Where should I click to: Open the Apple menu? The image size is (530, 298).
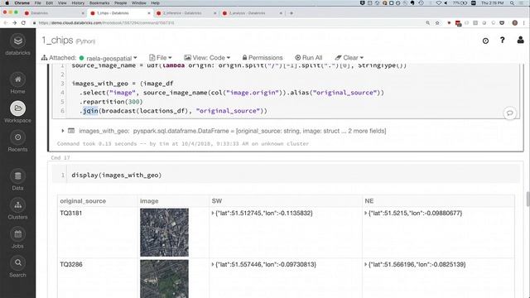click(7, 3)
